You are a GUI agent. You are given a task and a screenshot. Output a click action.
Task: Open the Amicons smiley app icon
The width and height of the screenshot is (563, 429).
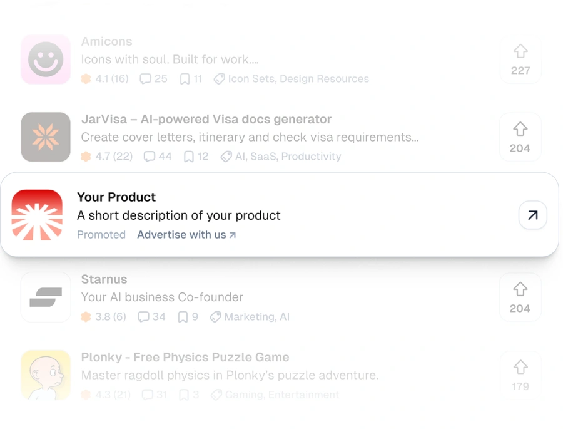click(46, 59)
